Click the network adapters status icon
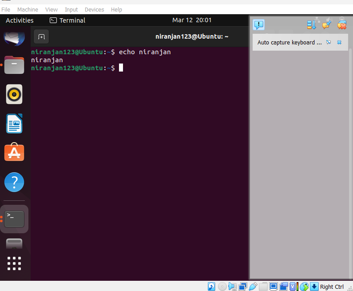353x291 pixels. (243, 287)
